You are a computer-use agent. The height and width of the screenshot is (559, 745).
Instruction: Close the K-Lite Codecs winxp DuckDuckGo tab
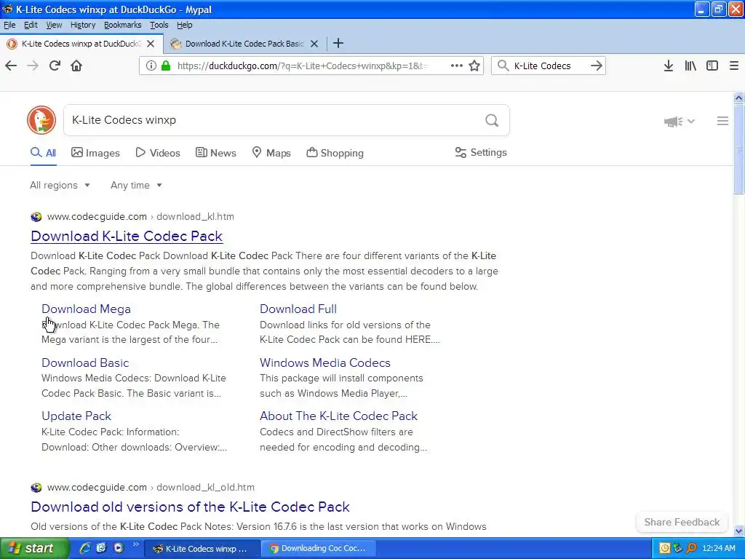(x=151, y=44)
